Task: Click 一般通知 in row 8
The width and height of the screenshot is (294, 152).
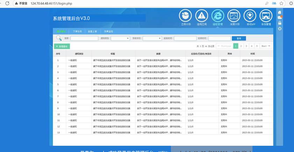Action: (x=73, y=102)
